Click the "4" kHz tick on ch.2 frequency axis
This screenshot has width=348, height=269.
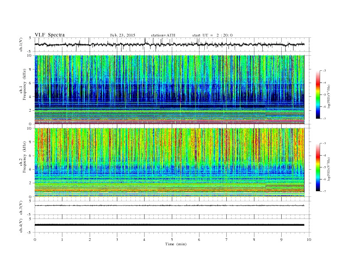tap(31, 170)
